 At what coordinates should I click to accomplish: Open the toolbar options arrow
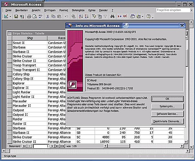coord(153,17)
